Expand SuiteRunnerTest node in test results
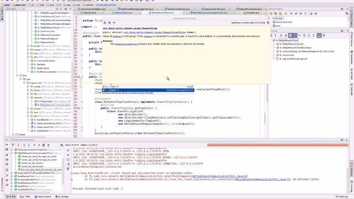This screenshot has height=199, width=354. [x=12, y=176]
